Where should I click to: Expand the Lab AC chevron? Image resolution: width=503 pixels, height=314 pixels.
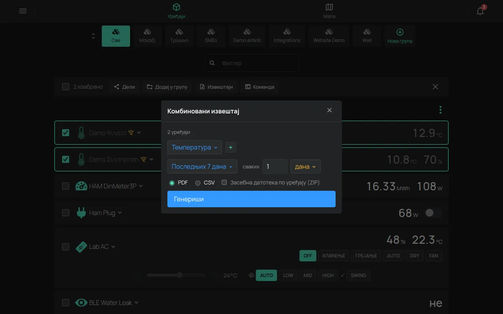(113, 247)
